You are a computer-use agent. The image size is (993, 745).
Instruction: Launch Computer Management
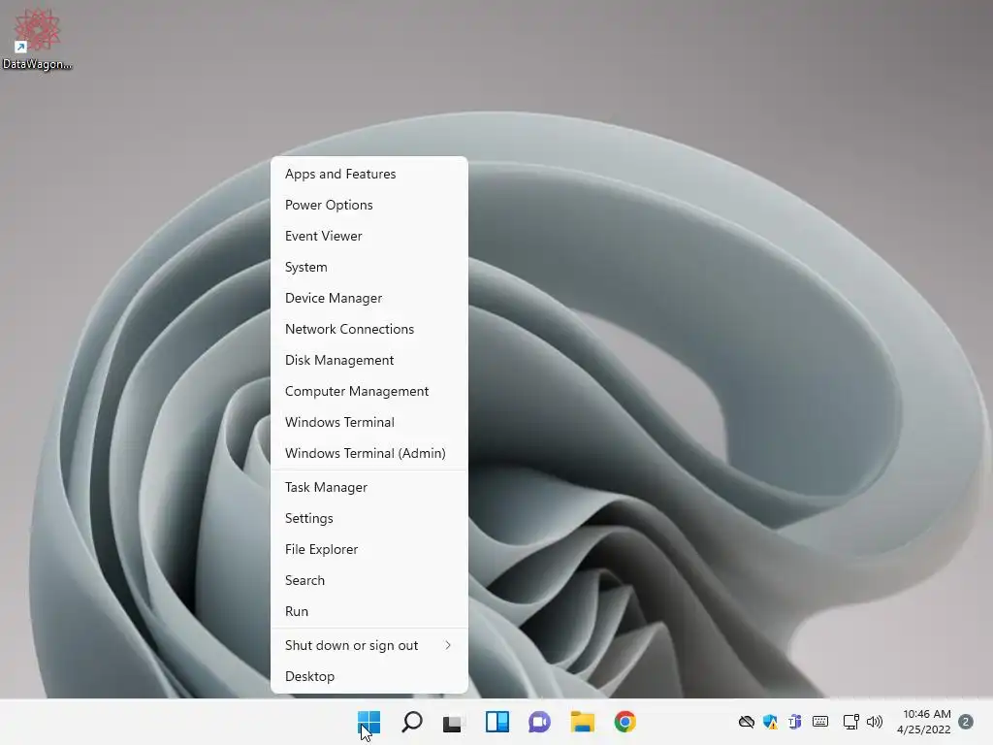point(369,391)
